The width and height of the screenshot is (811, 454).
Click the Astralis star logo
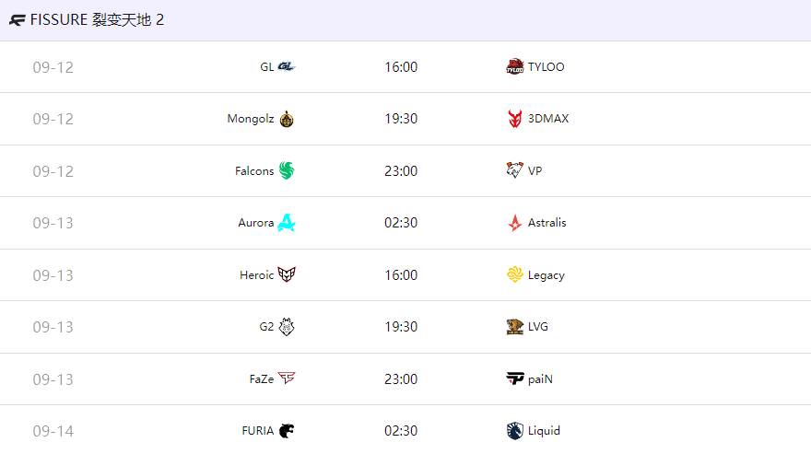514,223
